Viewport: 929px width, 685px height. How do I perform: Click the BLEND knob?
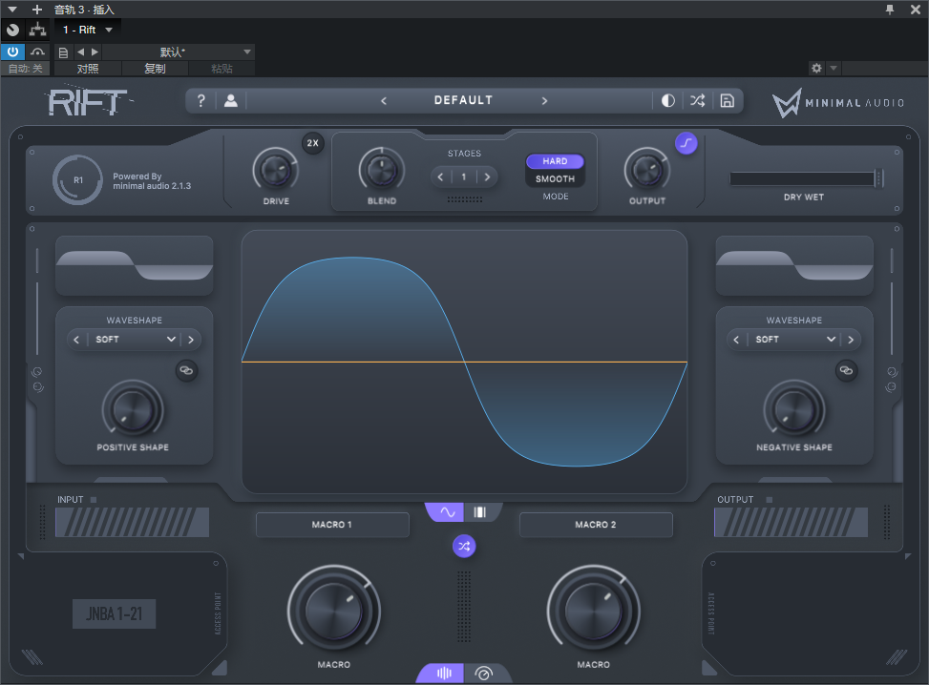click(x=382, y=171)
